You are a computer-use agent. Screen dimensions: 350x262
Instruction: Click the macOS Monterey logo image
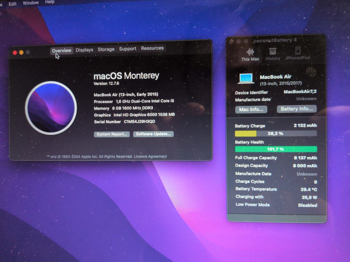tap(51, 108)
